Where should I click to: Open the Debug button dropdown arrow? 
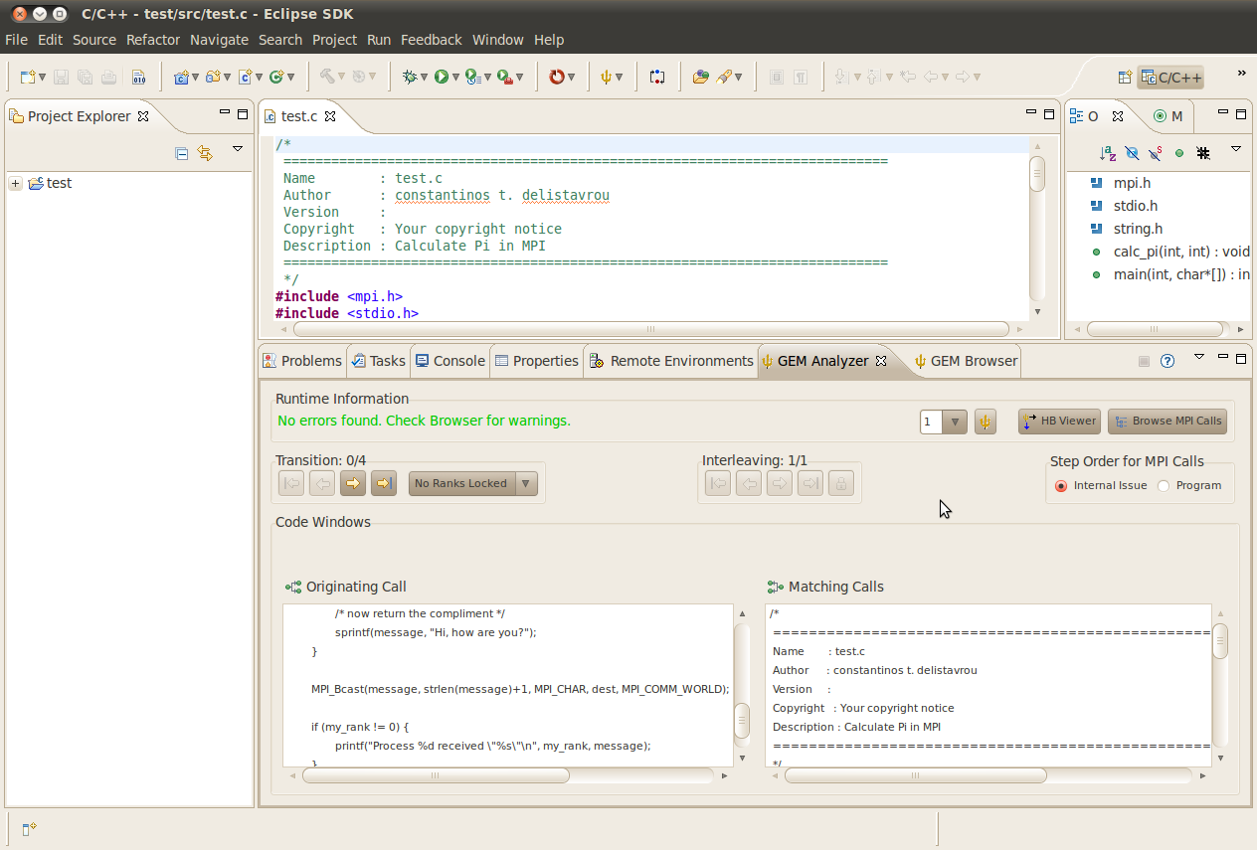coord(424,77)
